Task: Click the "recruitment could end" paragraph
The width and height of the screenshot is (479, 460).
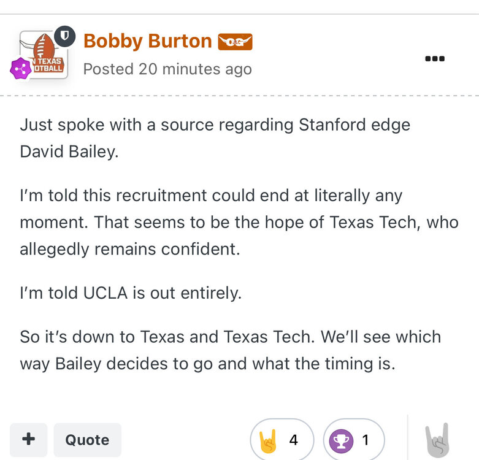Action: [x=239, y=223]
